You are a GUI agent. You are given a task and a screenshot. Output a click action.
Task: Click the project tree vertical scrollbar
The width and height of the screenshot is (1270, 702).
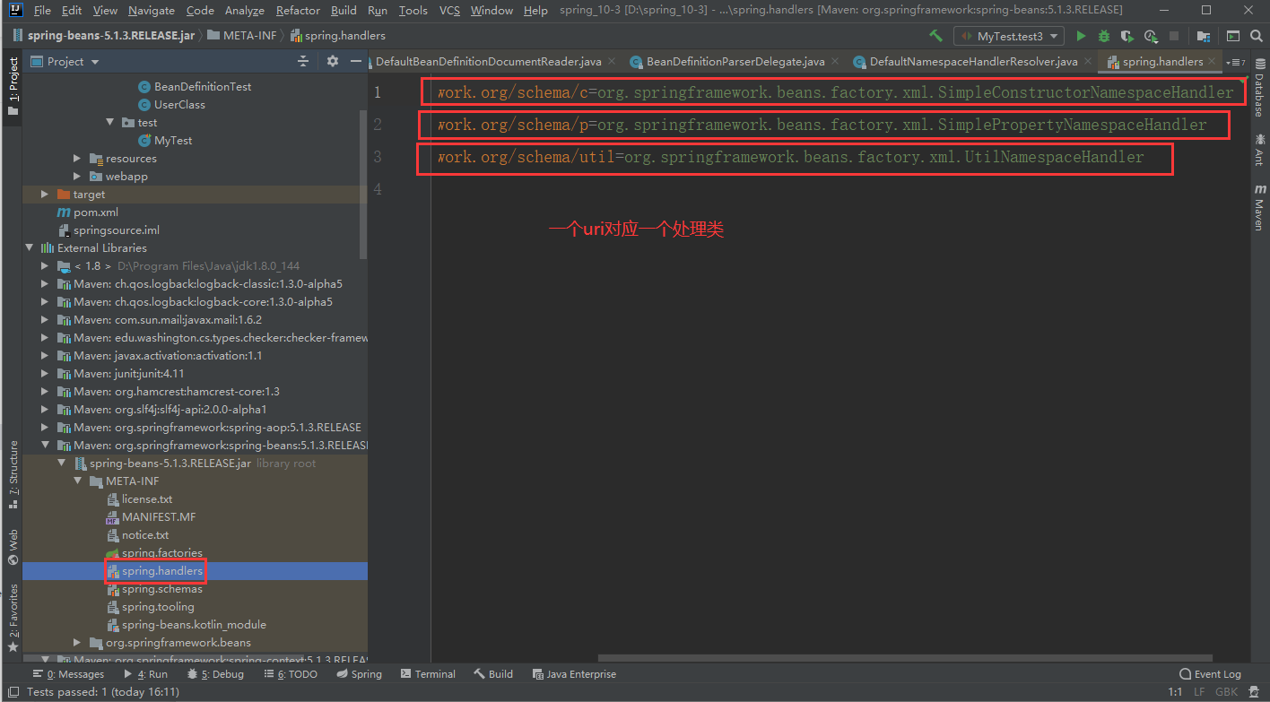(x=363, y=184)
